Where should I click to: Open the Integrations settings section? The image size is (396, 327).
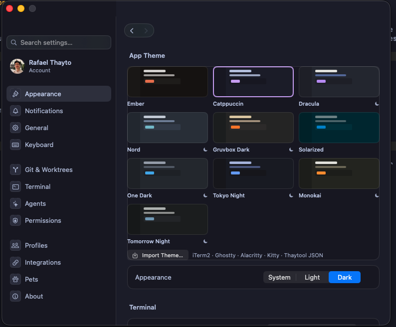[x=59, y=262]
